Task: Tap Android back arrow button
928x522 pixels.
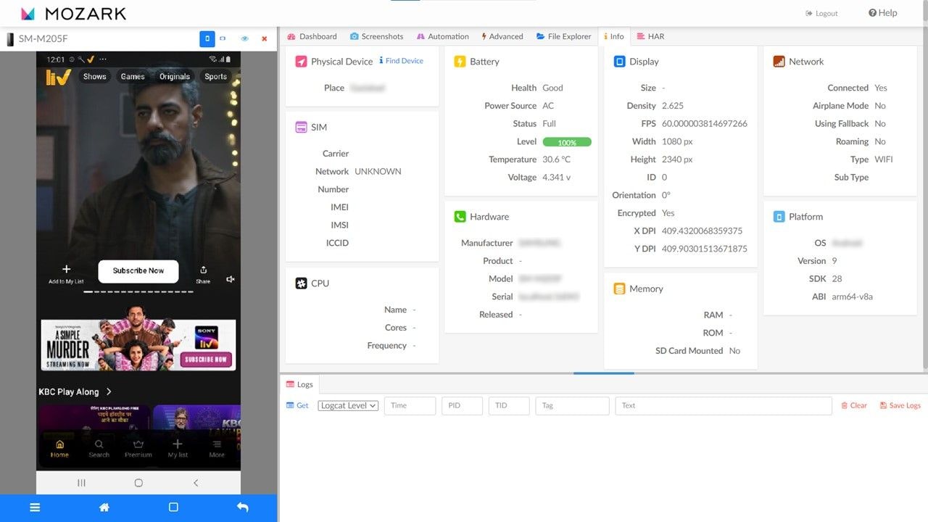Action: 196,483
